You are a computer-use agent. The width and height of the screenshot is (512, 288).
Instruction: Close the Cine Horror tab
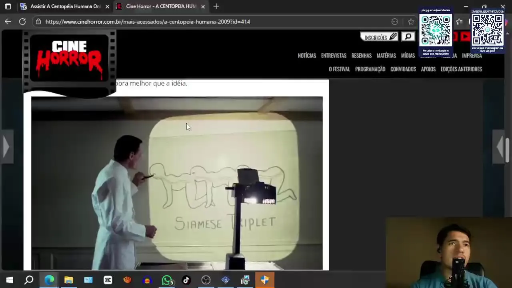coord(203,6)
